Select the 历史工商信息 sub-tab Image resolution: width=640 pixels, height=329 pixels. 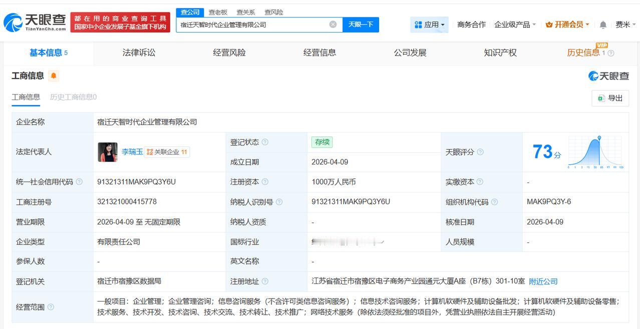pos(73,97)
